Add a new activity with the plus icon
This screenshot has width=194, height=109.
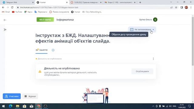pos(53,50)
